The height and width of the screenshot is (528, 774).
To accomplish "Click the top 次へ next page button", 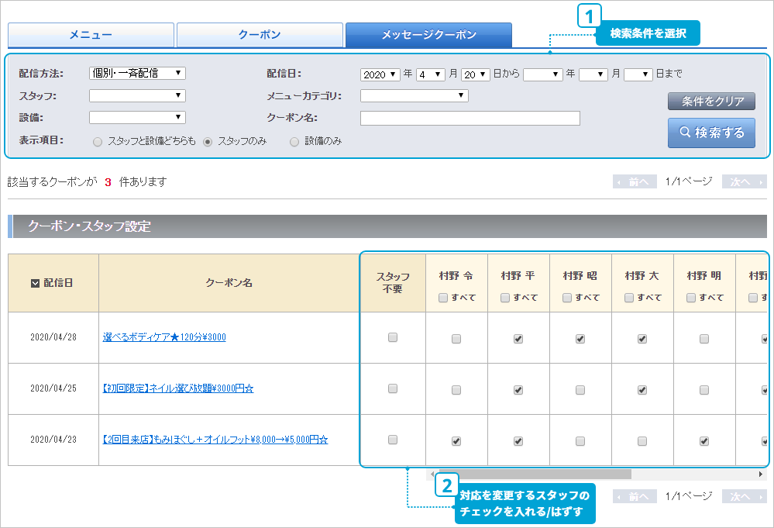I will [744, 182].
